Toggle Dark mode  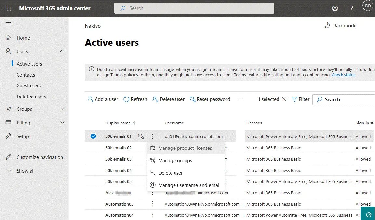(x=340, y=25)
